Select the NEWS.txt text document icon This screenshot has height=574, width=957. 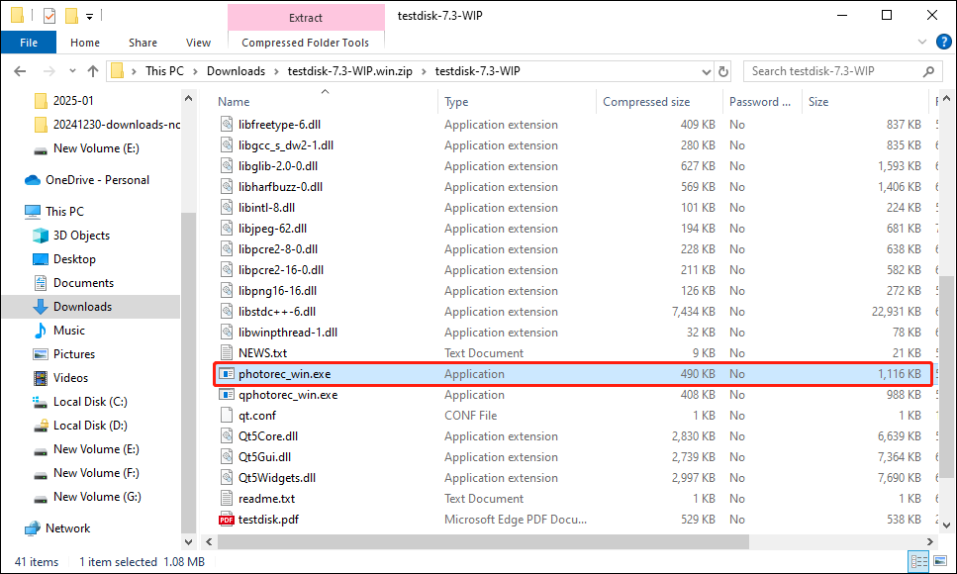[227, 353]
